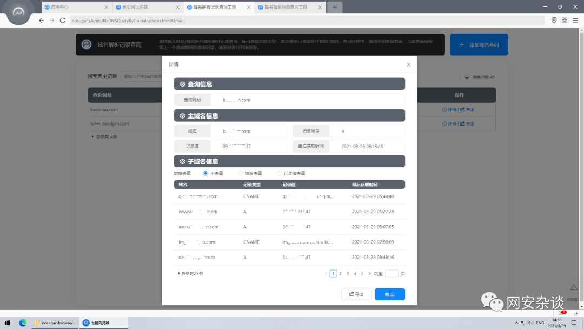This screenshot has width=584, height=329.
Task: Click the 查询信息 section header icon
Action: 183,84
